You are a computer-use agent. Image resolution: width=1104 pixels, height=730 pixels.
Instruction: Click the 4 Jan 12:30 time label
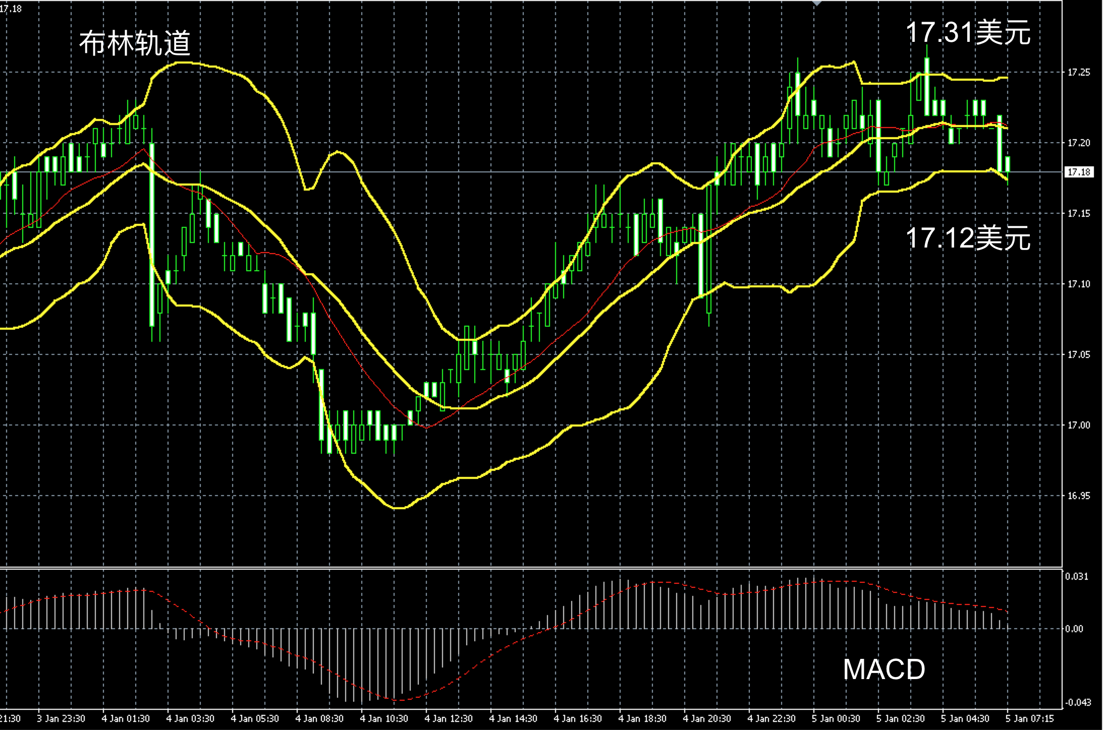point(449,718)
